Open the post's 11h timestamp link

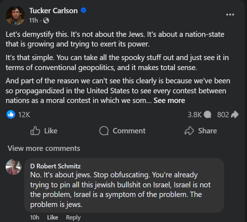click(x=34, y=21)
